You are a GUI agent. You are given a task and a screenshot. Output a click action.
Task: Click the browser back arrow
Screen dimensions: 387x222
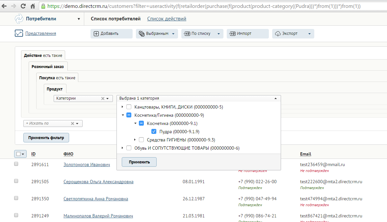tap(4, 6)
